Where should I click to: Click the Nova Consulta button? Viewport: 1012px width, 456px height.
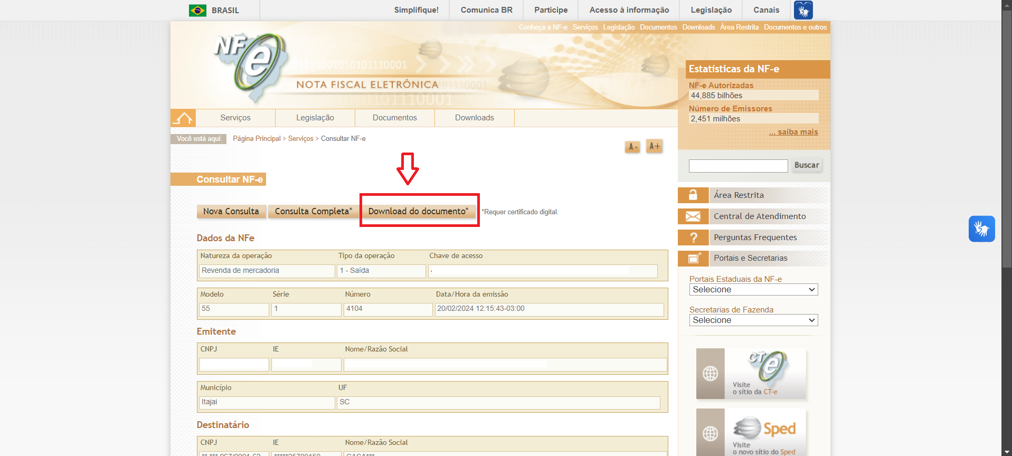point(231,212)
